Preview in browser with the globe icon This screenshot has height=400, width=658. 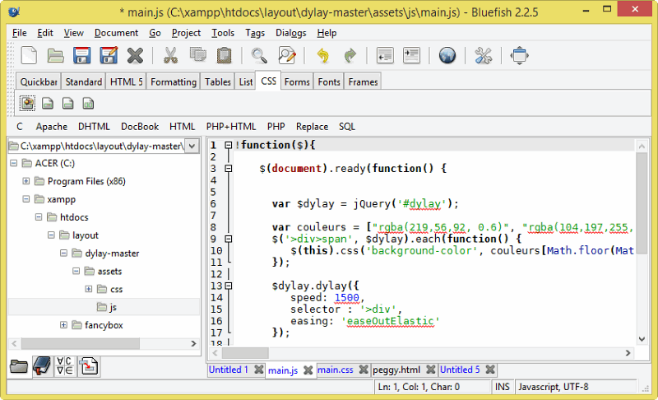click(447, 55)
